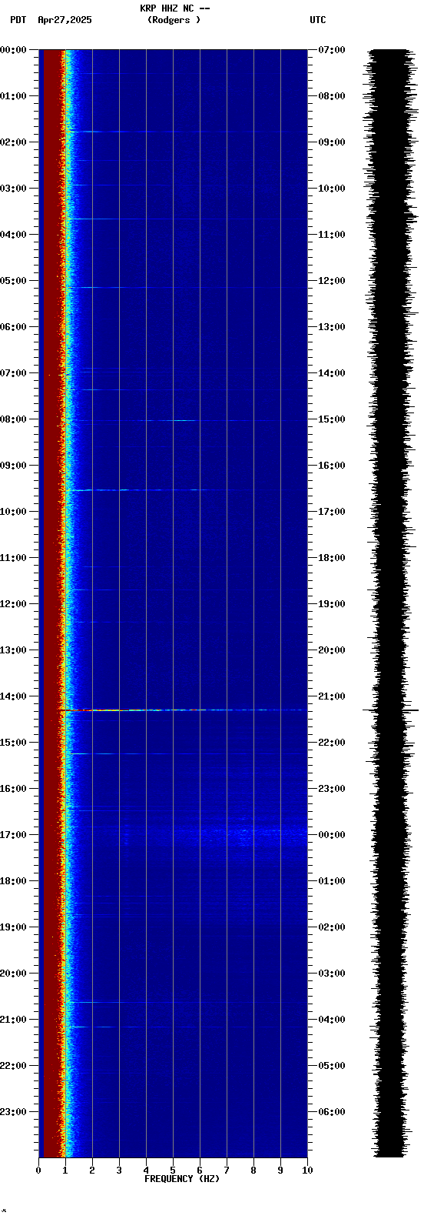Select the PDT time tick '17:00'
Image resolution: width=424 pixels, height=1219 pixels.
point(13,835)
